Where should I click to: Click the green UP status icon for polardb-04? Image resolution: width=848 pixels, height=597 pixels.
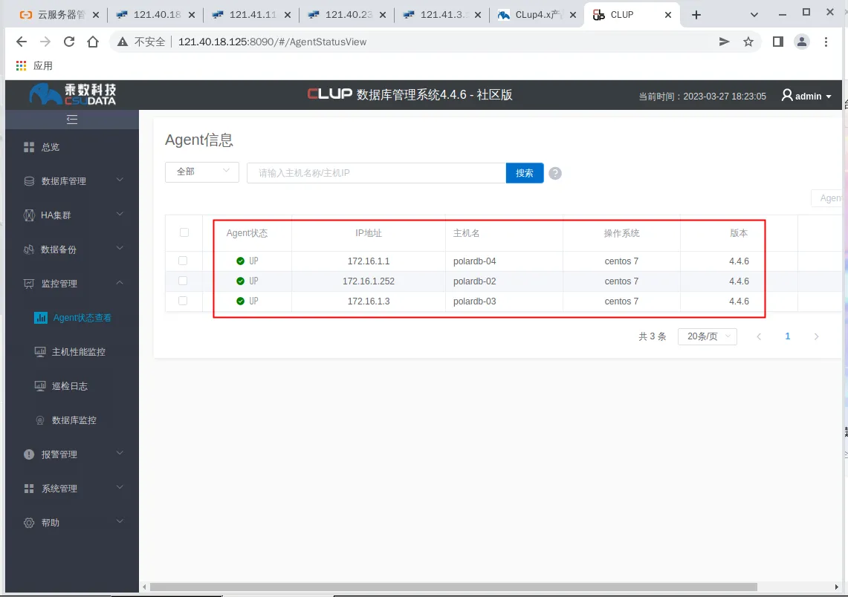[x=241, y=261]
